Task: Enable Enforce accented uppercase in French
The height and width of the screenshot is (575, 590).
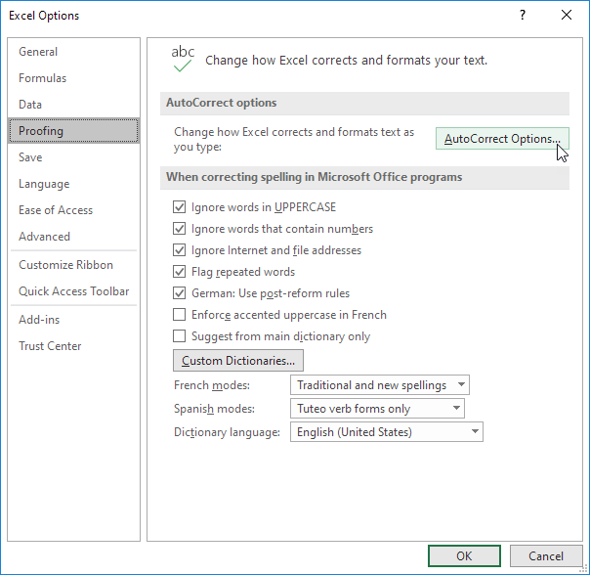Action: pos(179,314)
